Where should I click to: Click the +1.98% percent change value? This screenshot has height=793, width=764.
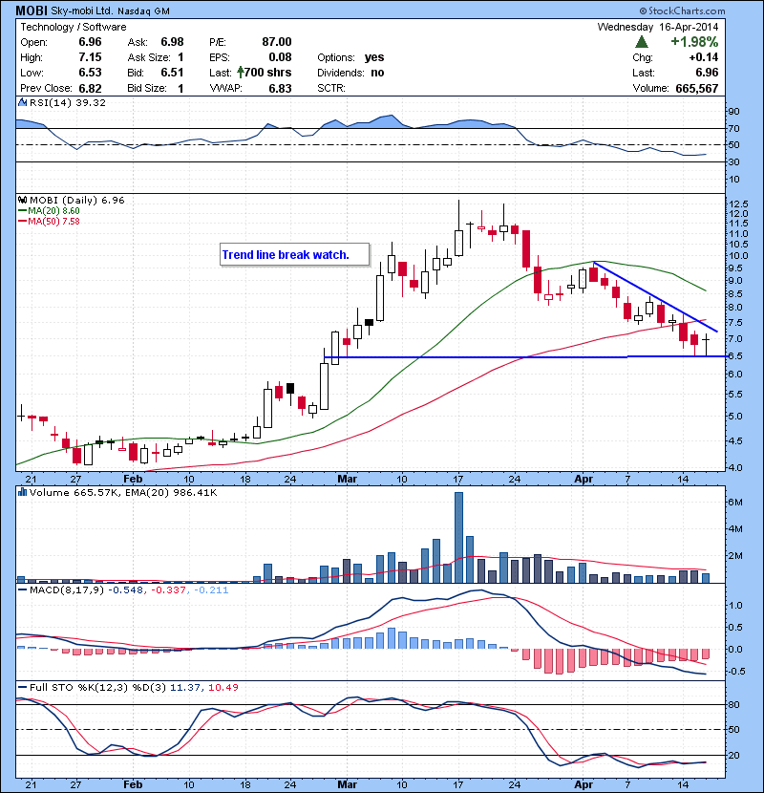[694, 41]
